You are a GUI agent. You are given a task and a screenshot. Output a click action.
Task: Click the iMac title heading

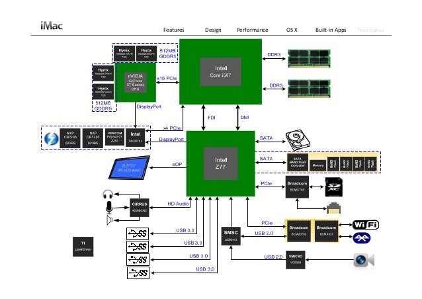(52, 26)
